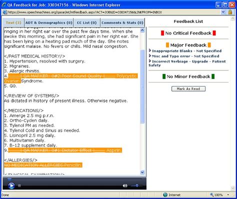Click the text pane scroll up arrow

coord(142,30)
